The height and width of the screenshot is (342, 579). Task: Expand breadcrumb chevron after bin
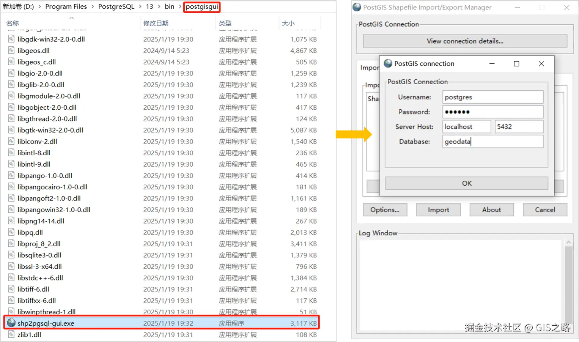(x=180, y=7)
